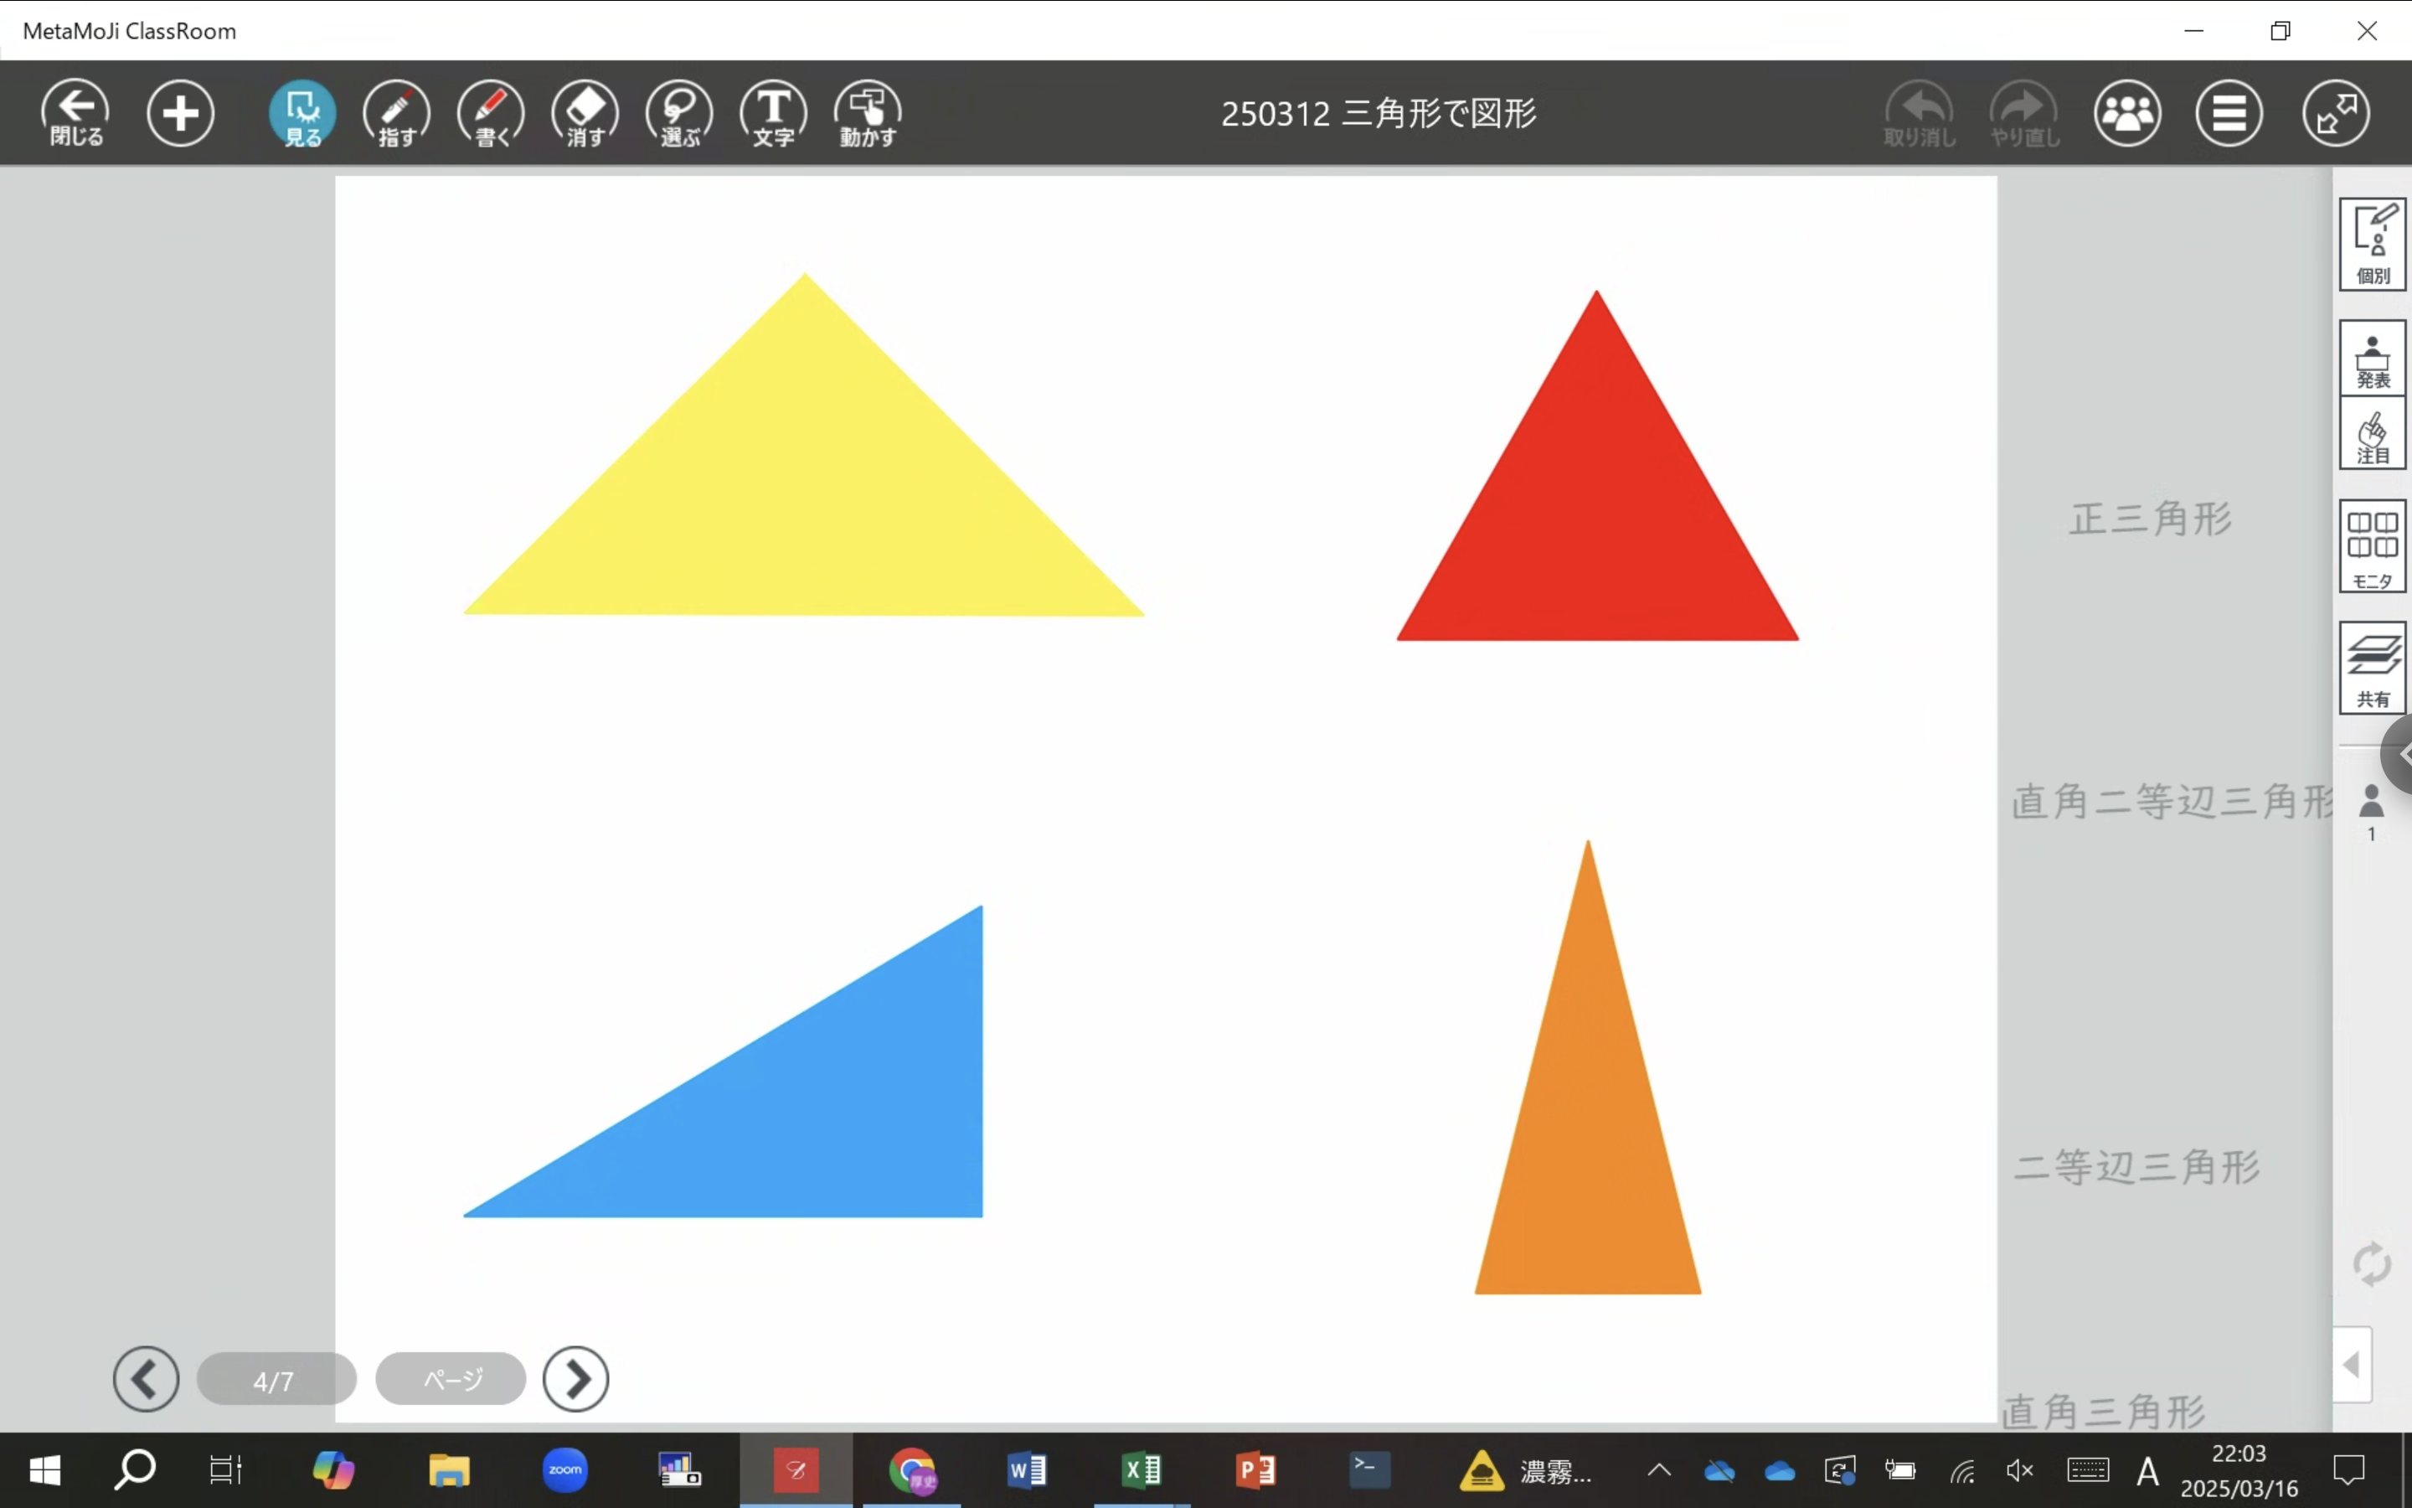
Task: Select the 書く pen tool
Action: coord(491,113)
